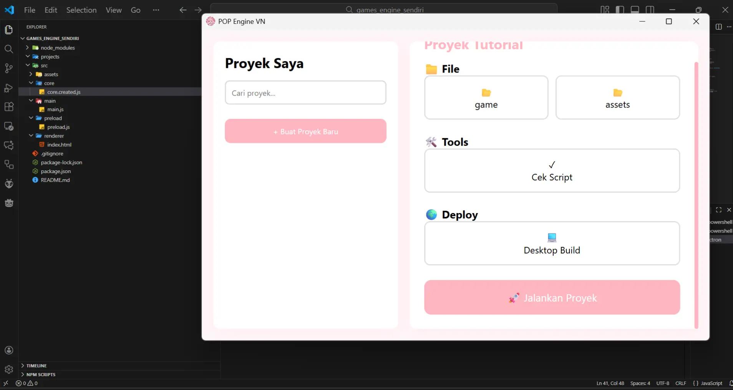This screenshot has height=390, width=733.
Task: Open README.md file
Action: (x=55, y=180)
